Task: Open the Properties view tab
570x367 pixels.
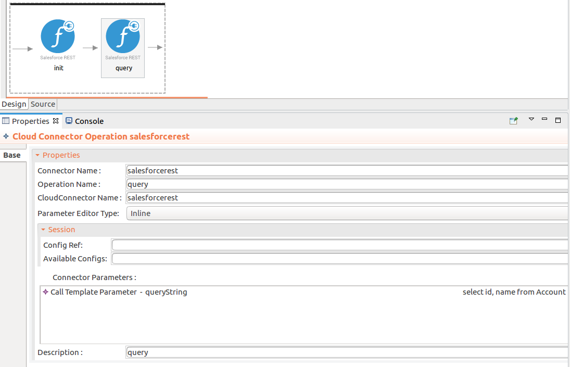Action: (x=31, y=121)
